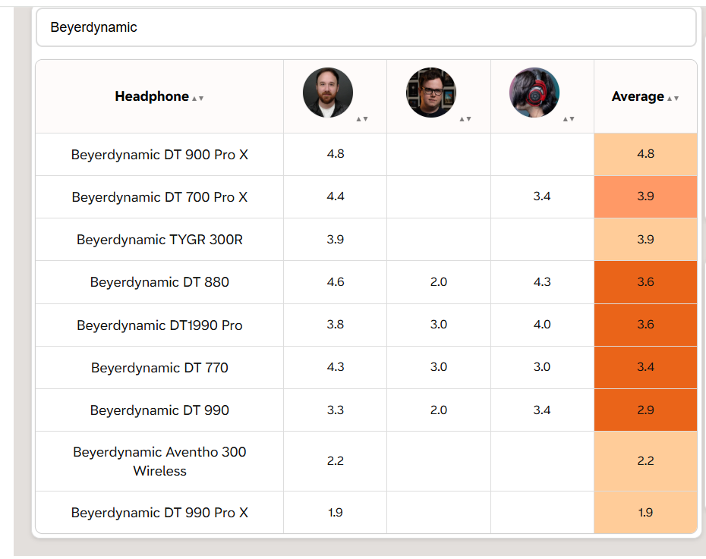Sort by Average column arrows

click(673, 98)
